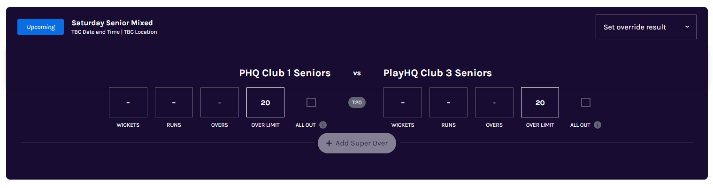Select Over Limit field for PHQ Club 1 Seniors

pos(265,102)
